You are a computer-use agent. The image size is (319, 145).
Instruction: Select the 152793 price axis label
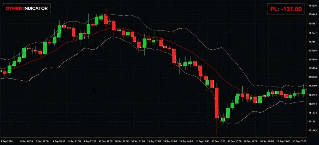(313, 95)
